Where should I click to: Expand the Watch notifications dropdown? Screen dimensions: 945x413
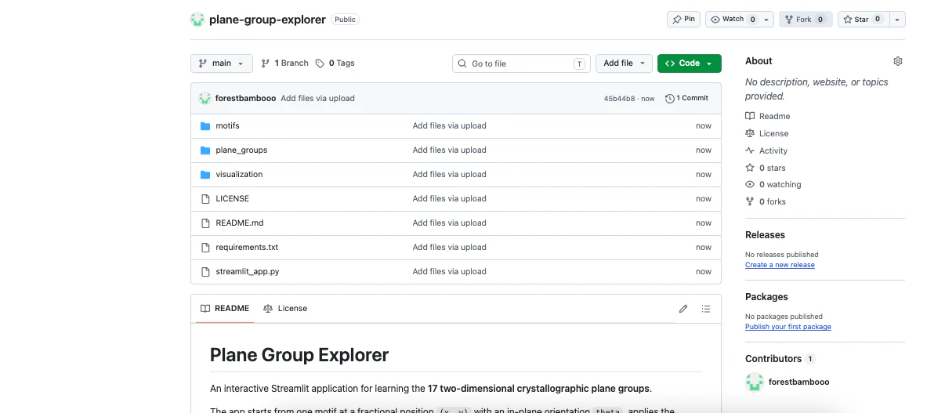[739, 20]
